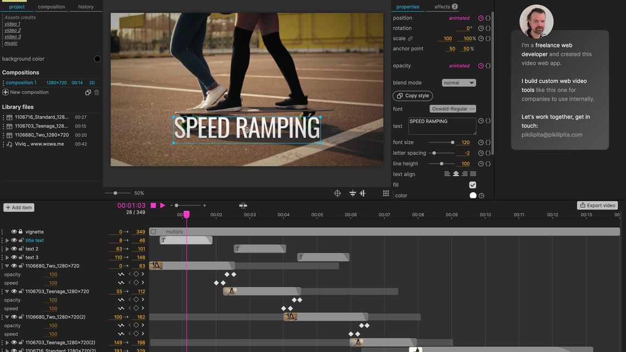Justify text alignment
This screenshot has width=626, height=352.
pos(473,174)
